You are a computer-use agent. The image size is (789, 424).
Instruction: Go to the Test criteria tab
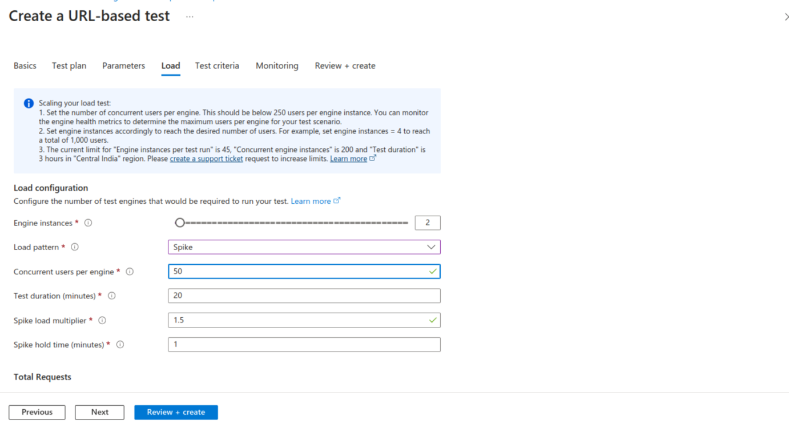click(217, 66)
